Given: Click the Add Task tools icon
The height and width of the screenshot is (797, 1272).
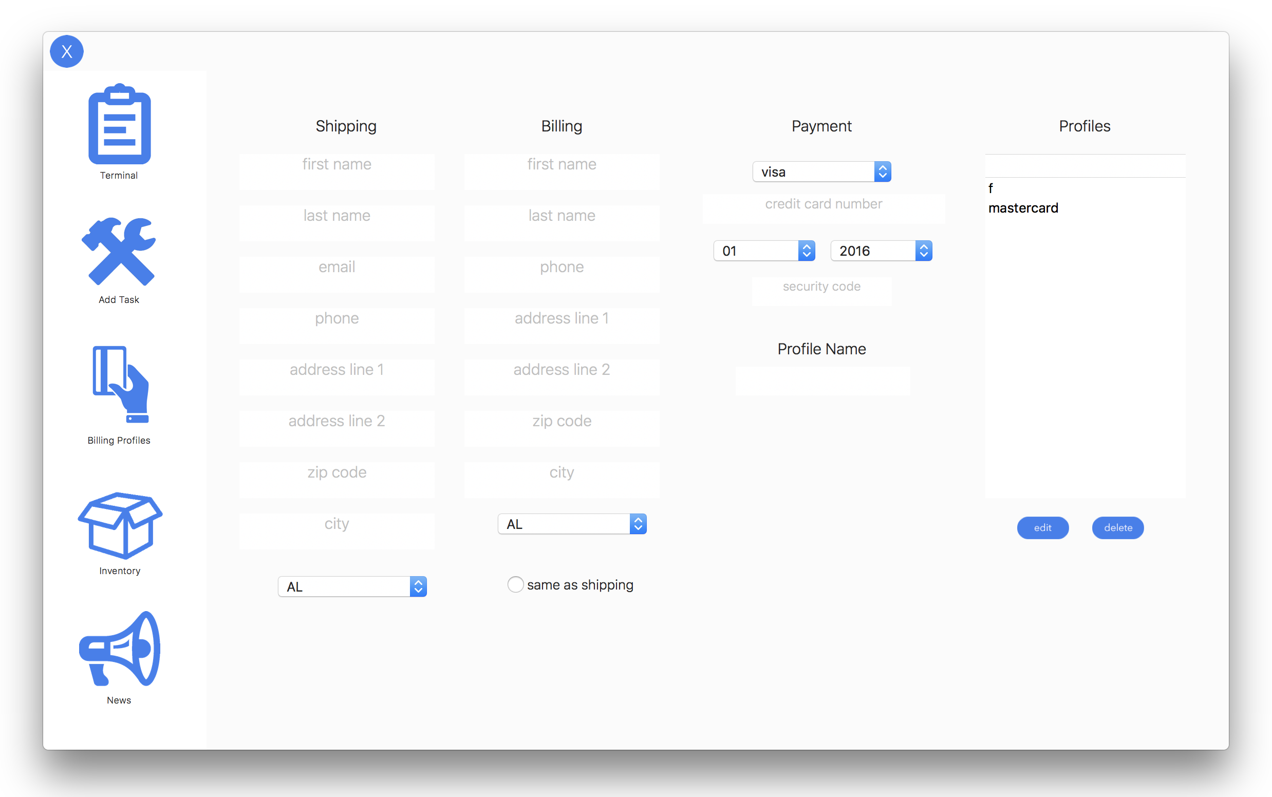Looking at the screenshot, I should [119, 252].
